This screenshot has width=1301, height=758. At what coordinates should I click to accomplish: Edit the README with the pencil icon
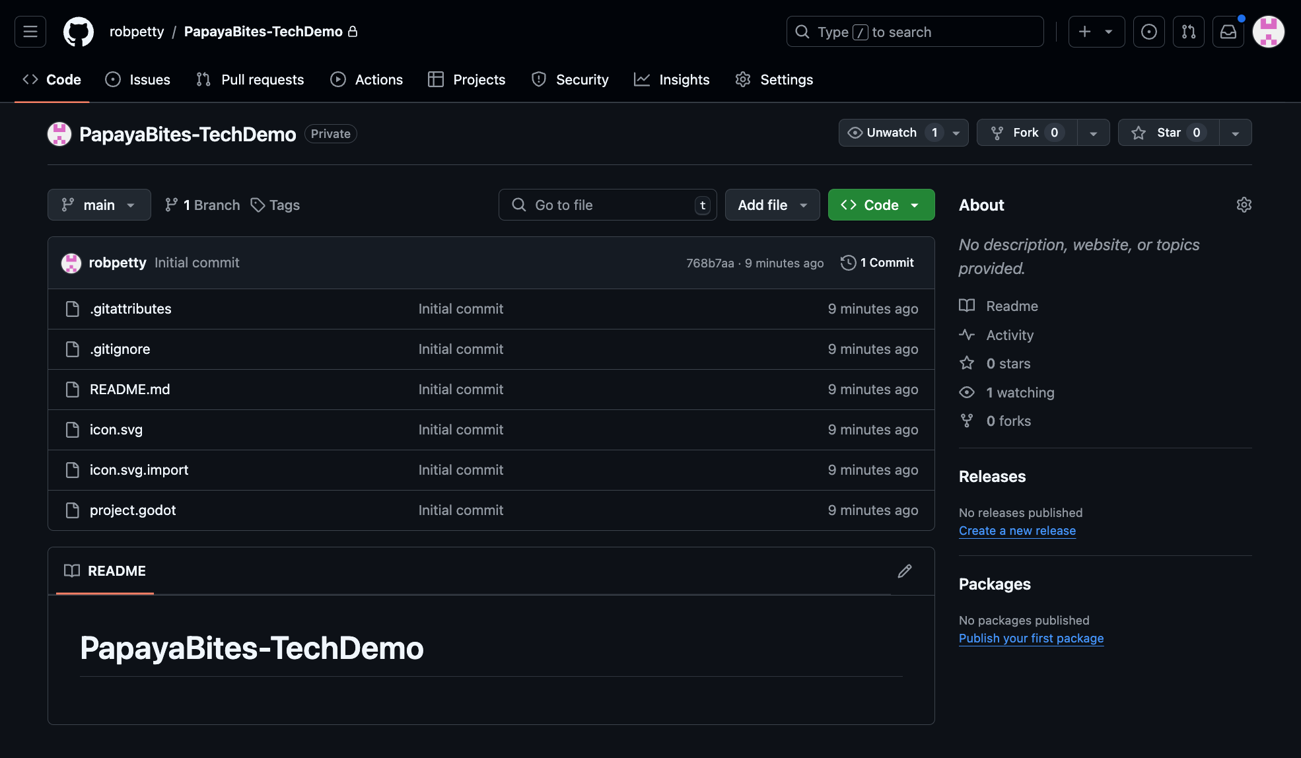(905, 571)
